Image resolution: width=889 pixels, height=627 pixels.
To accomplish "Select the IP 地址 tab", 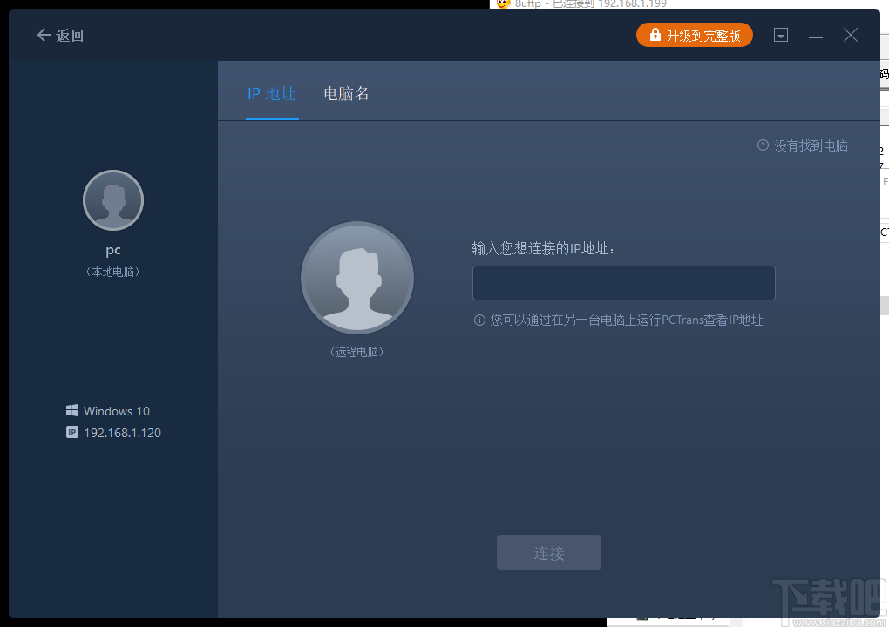I will tap(272, 92).
